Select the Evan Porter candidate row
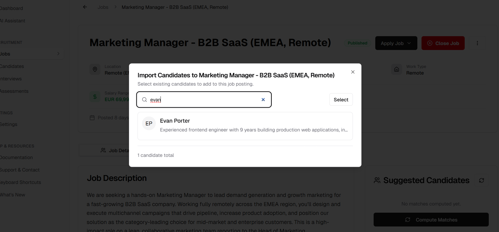 tap(245, 126)
